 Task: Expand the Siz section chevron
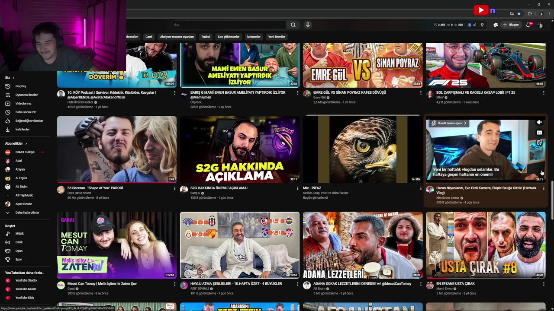click(x=13, y=78)
